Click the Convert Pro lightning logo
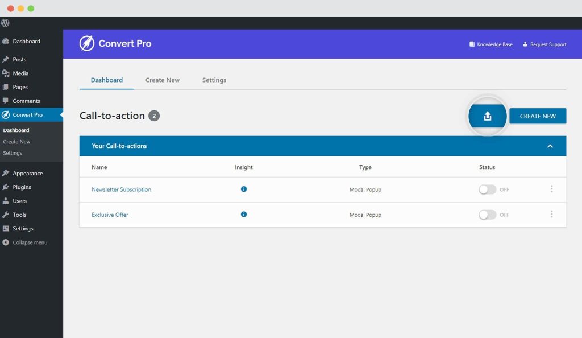 click(87, 43)
